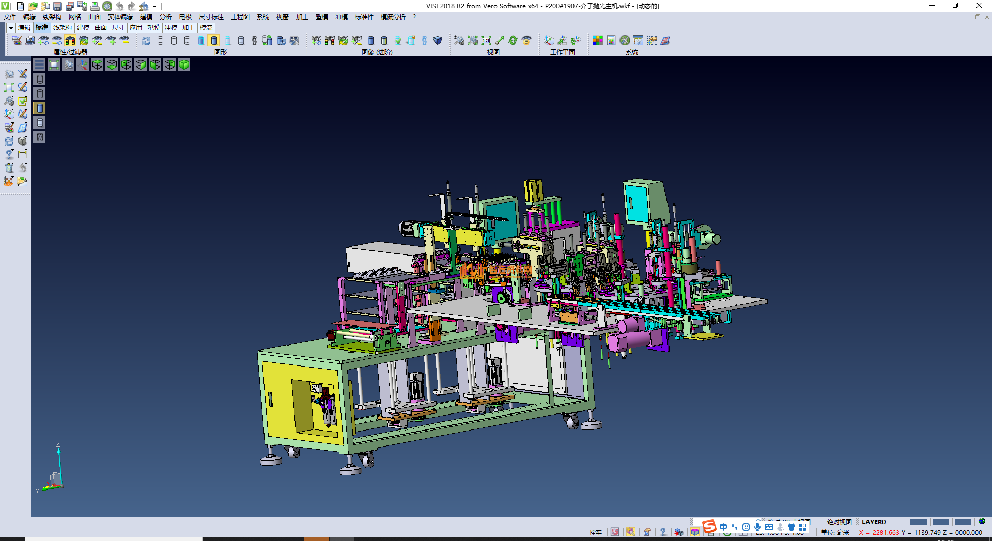992x541 pixels.
Task: Click the smiley eye view icon
Action: (526, 41)
